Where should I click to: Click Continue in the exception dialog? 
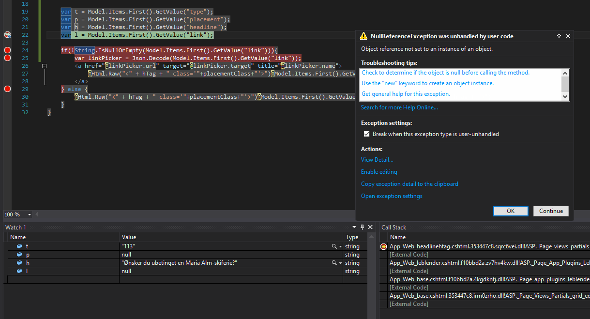tap(551, 211)
